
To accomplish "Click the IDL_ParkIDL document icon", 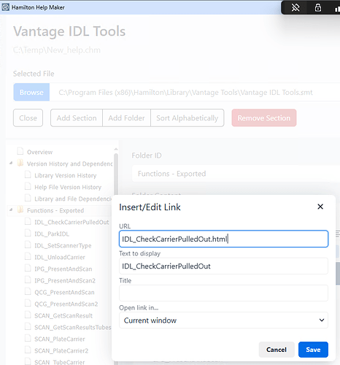I will (x=28, y=233).
